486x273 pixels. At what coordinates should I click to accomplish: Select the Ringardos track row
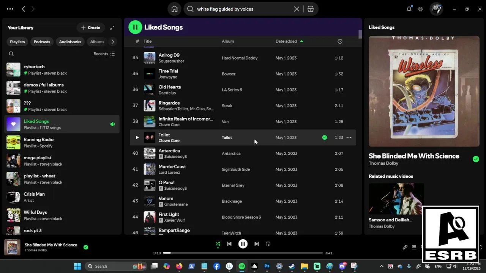[x=243, y=106]
